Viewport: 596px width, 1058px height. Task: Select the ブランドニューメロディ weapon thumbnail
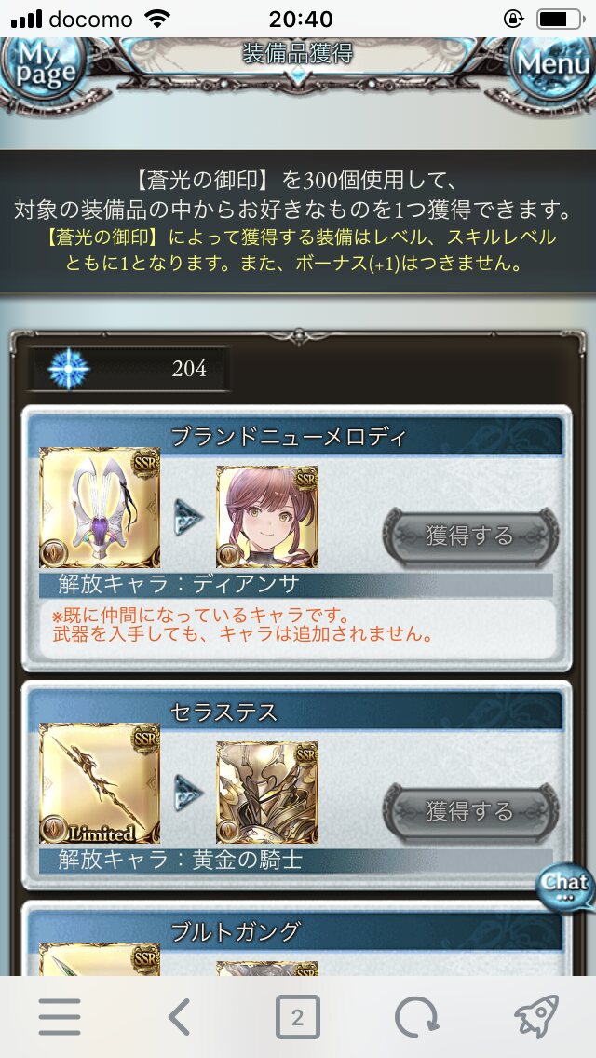point(100,508)
